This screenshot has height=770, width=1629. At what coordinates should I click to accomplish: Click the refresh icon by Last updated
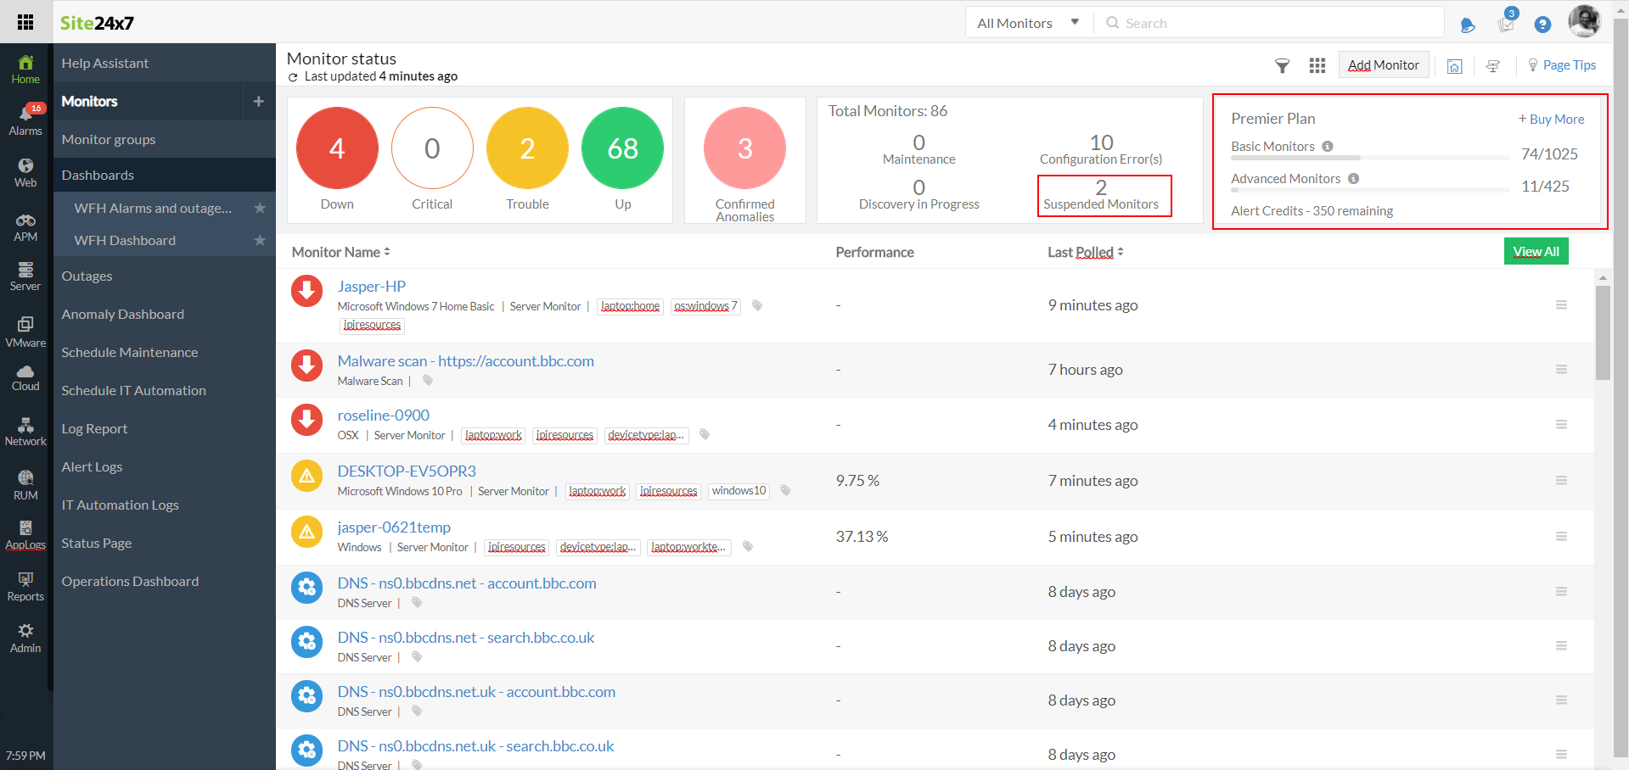[x=293, y=77]
